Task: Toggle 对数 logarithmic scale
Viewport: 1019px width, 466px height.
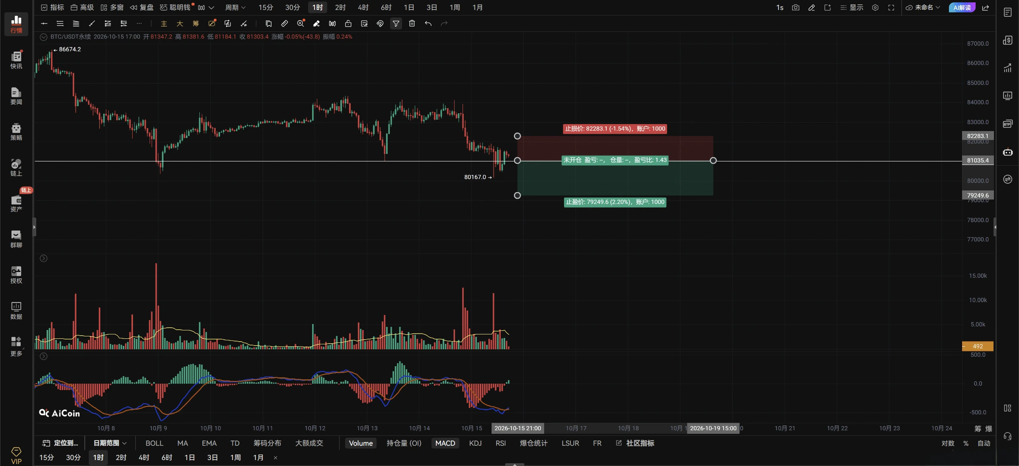Action: tap(948, 443)
